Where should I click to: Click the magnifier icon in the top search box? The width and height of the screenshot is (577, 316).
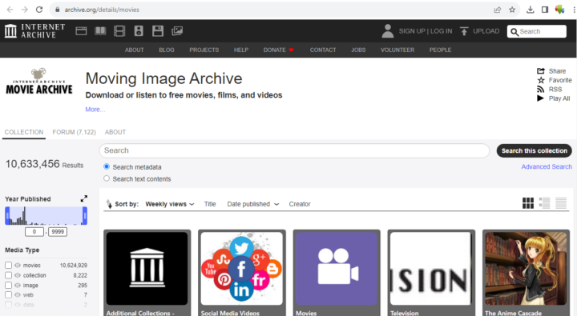(514, 32)
